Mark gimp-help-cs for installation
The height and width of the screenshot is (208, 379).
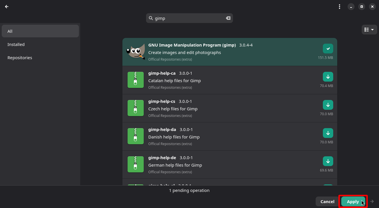[328, 105]
